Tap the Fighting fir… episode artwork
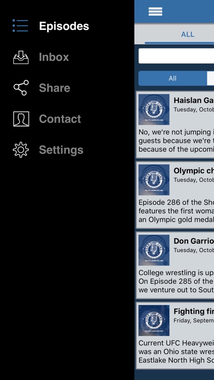The image size is (214, 380). (154, 320)
